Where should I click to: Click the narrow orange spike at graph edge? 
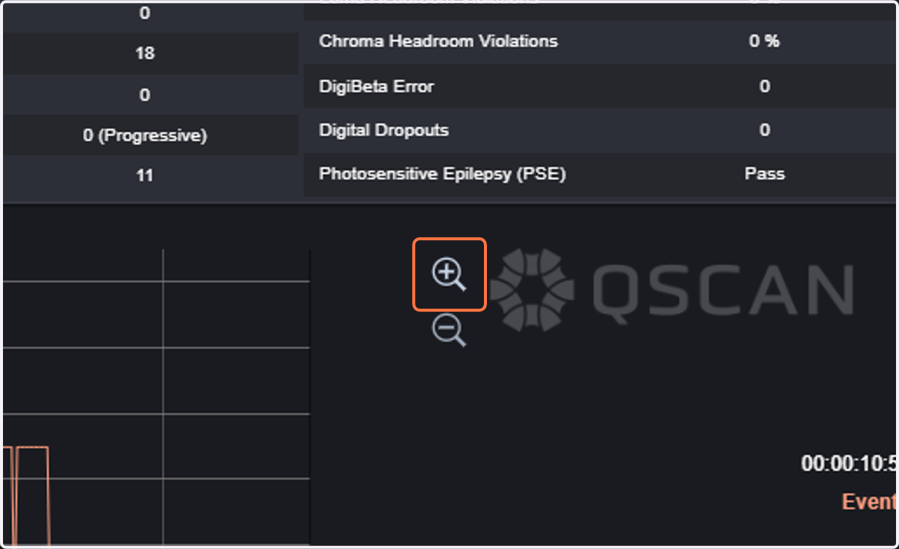(7, 495)
